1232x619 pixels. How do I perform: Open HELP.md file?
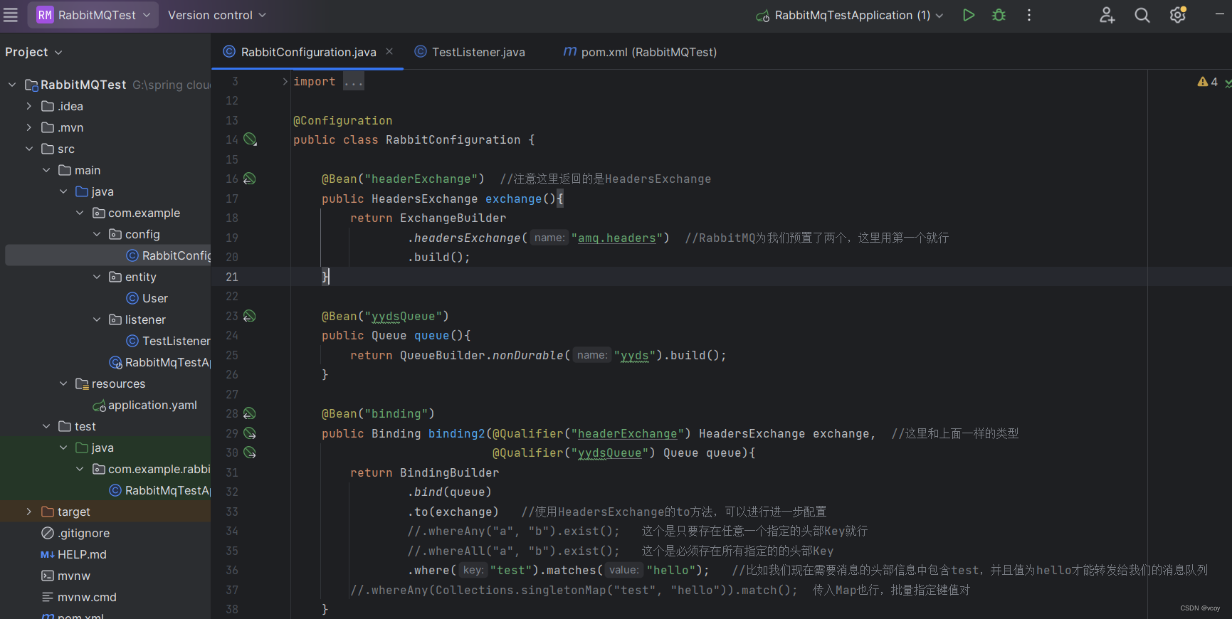point(74,554)
